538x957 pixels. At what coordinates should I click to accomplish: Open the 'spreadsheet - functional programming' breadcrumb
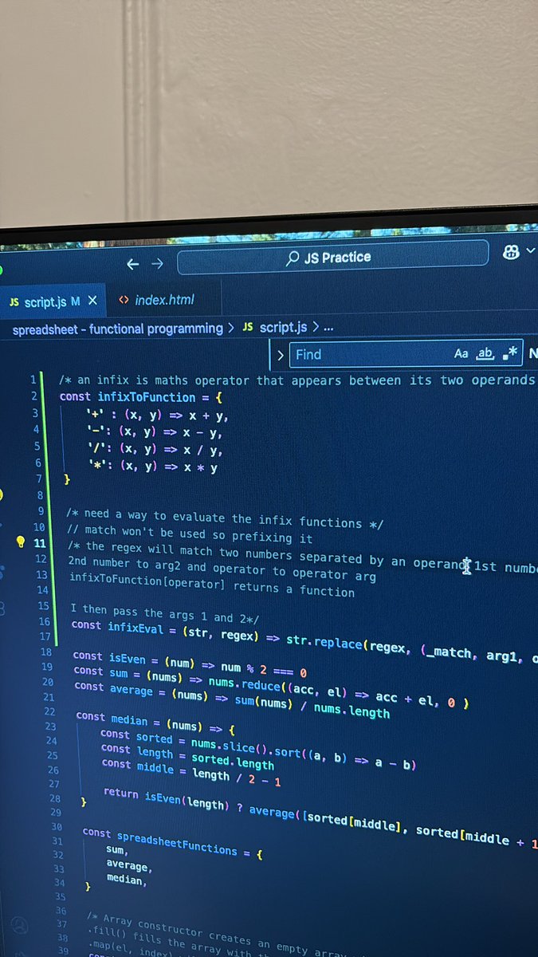[118, 328]
